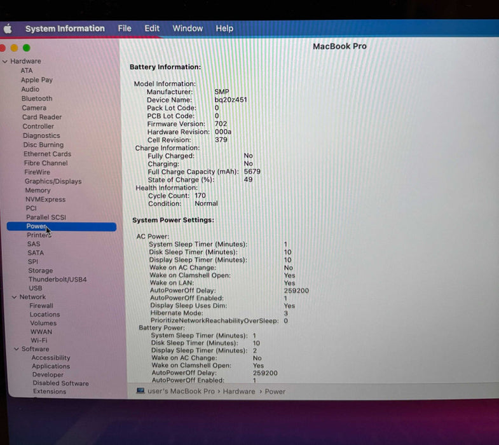Select Disabled Software in the sidebar
Viewport: 499px width, 445px height.
[x=61, y=383]
